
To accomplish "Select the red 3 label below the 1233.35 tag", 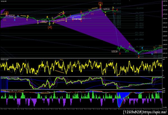I will [x=120, y=53].
